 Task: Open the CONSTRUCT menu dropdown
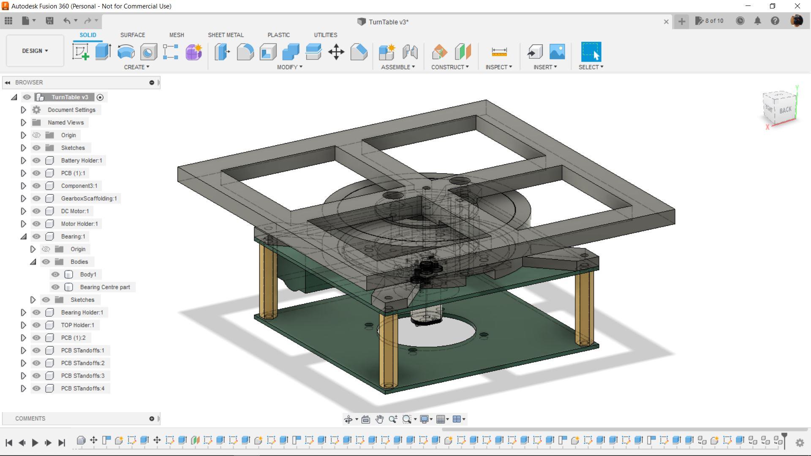[x=450, y=67]
